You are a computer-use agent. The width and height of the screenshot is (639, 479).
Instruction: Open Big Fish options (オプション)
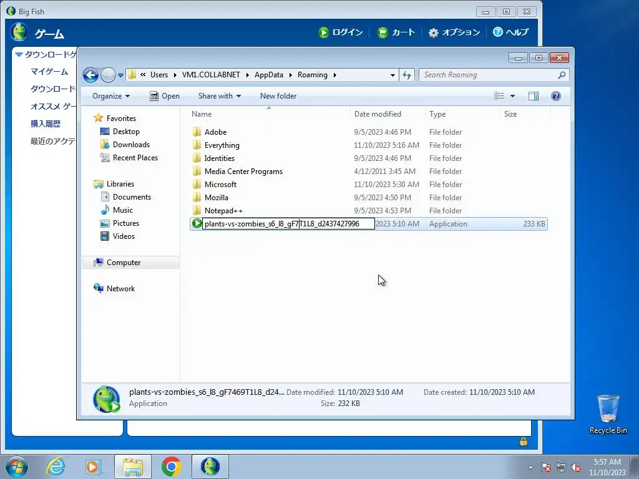[x=454, y=32]
